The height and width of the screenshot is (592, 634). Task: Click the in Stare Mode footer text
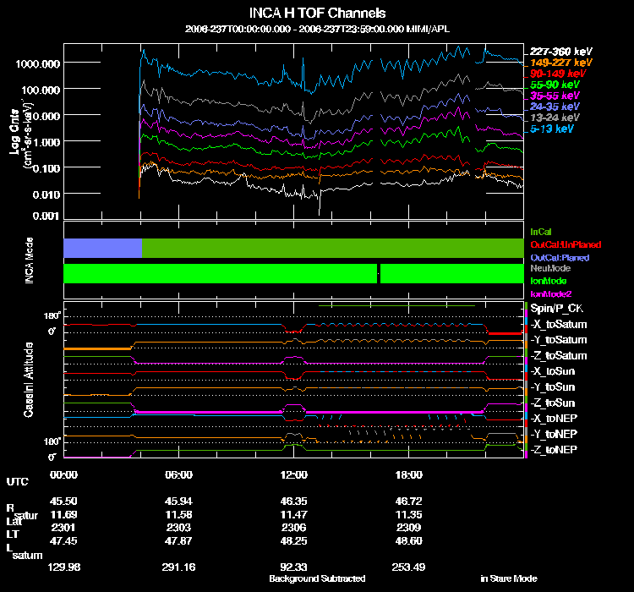click(509, 578)
